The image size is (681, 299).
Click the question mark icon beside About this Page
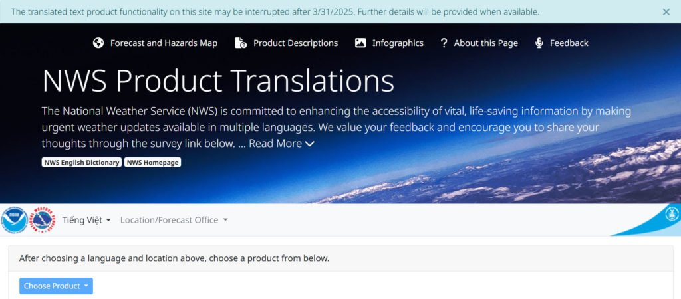point(444,43)
